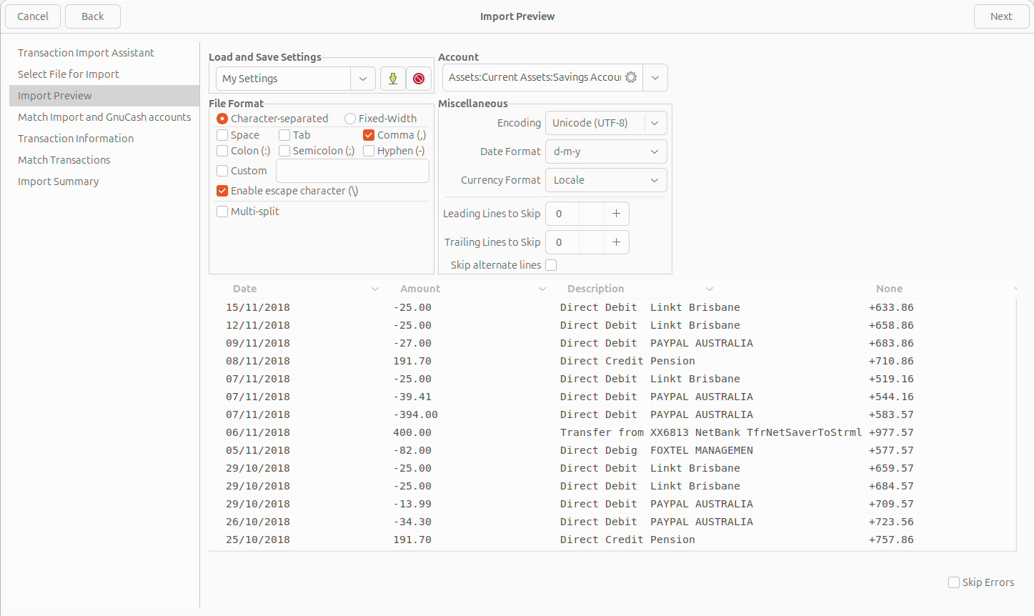Screen dimensions: 1034x616
Task: Click the save settings arrow icon
Action: pos(393,79)
